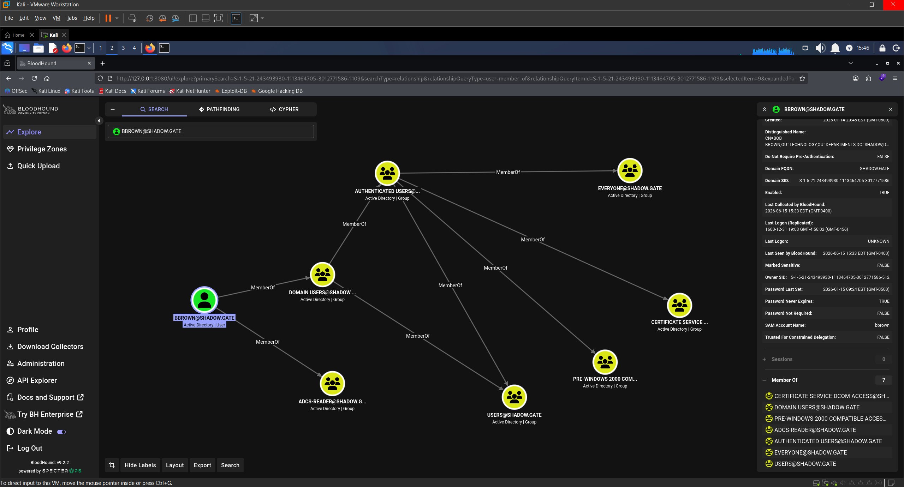Select the CERTIFICATE SERVICE group node

[679, 305]
